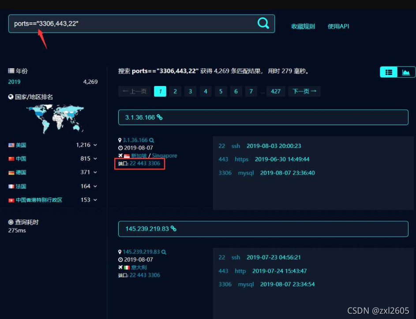Click the 上一页 previous page button

pos(135,91)
